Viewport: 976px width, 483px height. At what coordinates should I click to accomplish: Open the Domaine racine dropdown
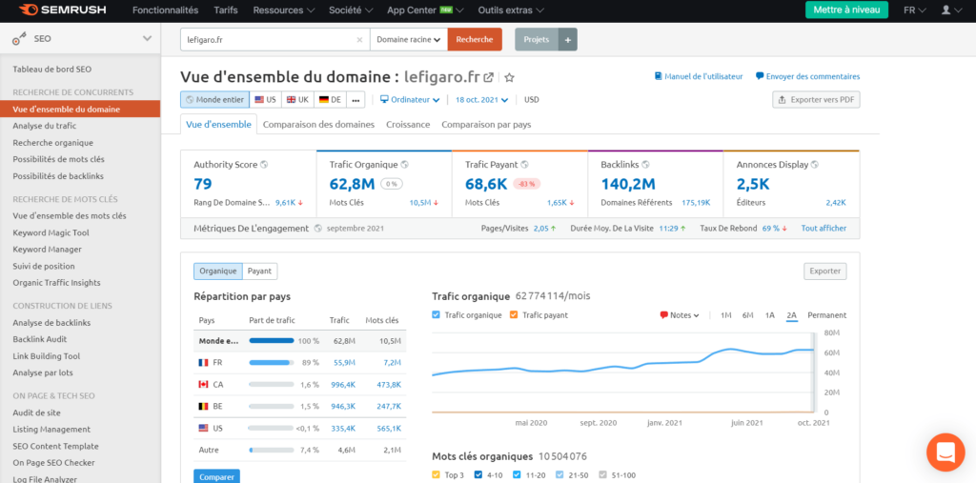408,39
